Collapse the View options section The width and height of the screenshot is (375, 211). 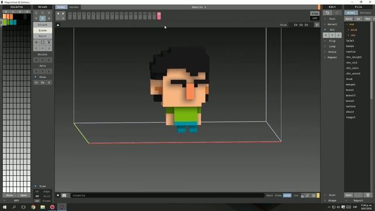click(x=35, y=186)
